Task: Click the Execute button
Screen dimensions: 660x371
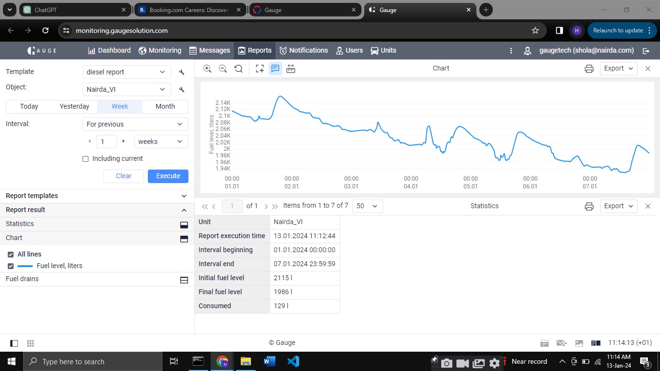Action: click(x=168, y=176)
